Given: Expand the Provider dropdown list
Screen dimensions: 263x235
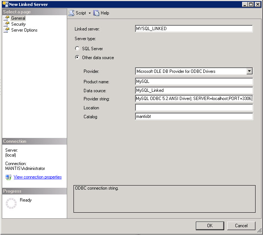Looking at the screenshot, I should (250, 71).
